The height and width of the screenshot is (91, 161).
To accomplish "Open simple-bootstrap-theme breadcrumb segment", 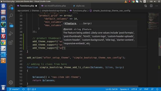I will pyautogui.click(x=54, y=11).
